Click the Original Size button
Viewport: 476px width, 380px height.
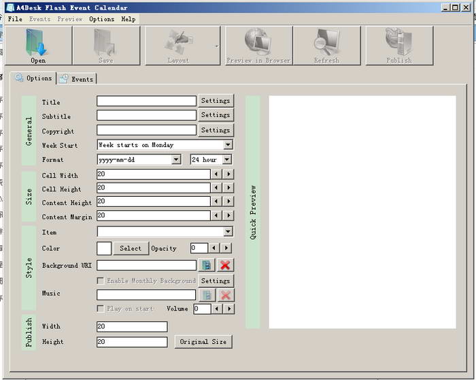pos(203,342)
